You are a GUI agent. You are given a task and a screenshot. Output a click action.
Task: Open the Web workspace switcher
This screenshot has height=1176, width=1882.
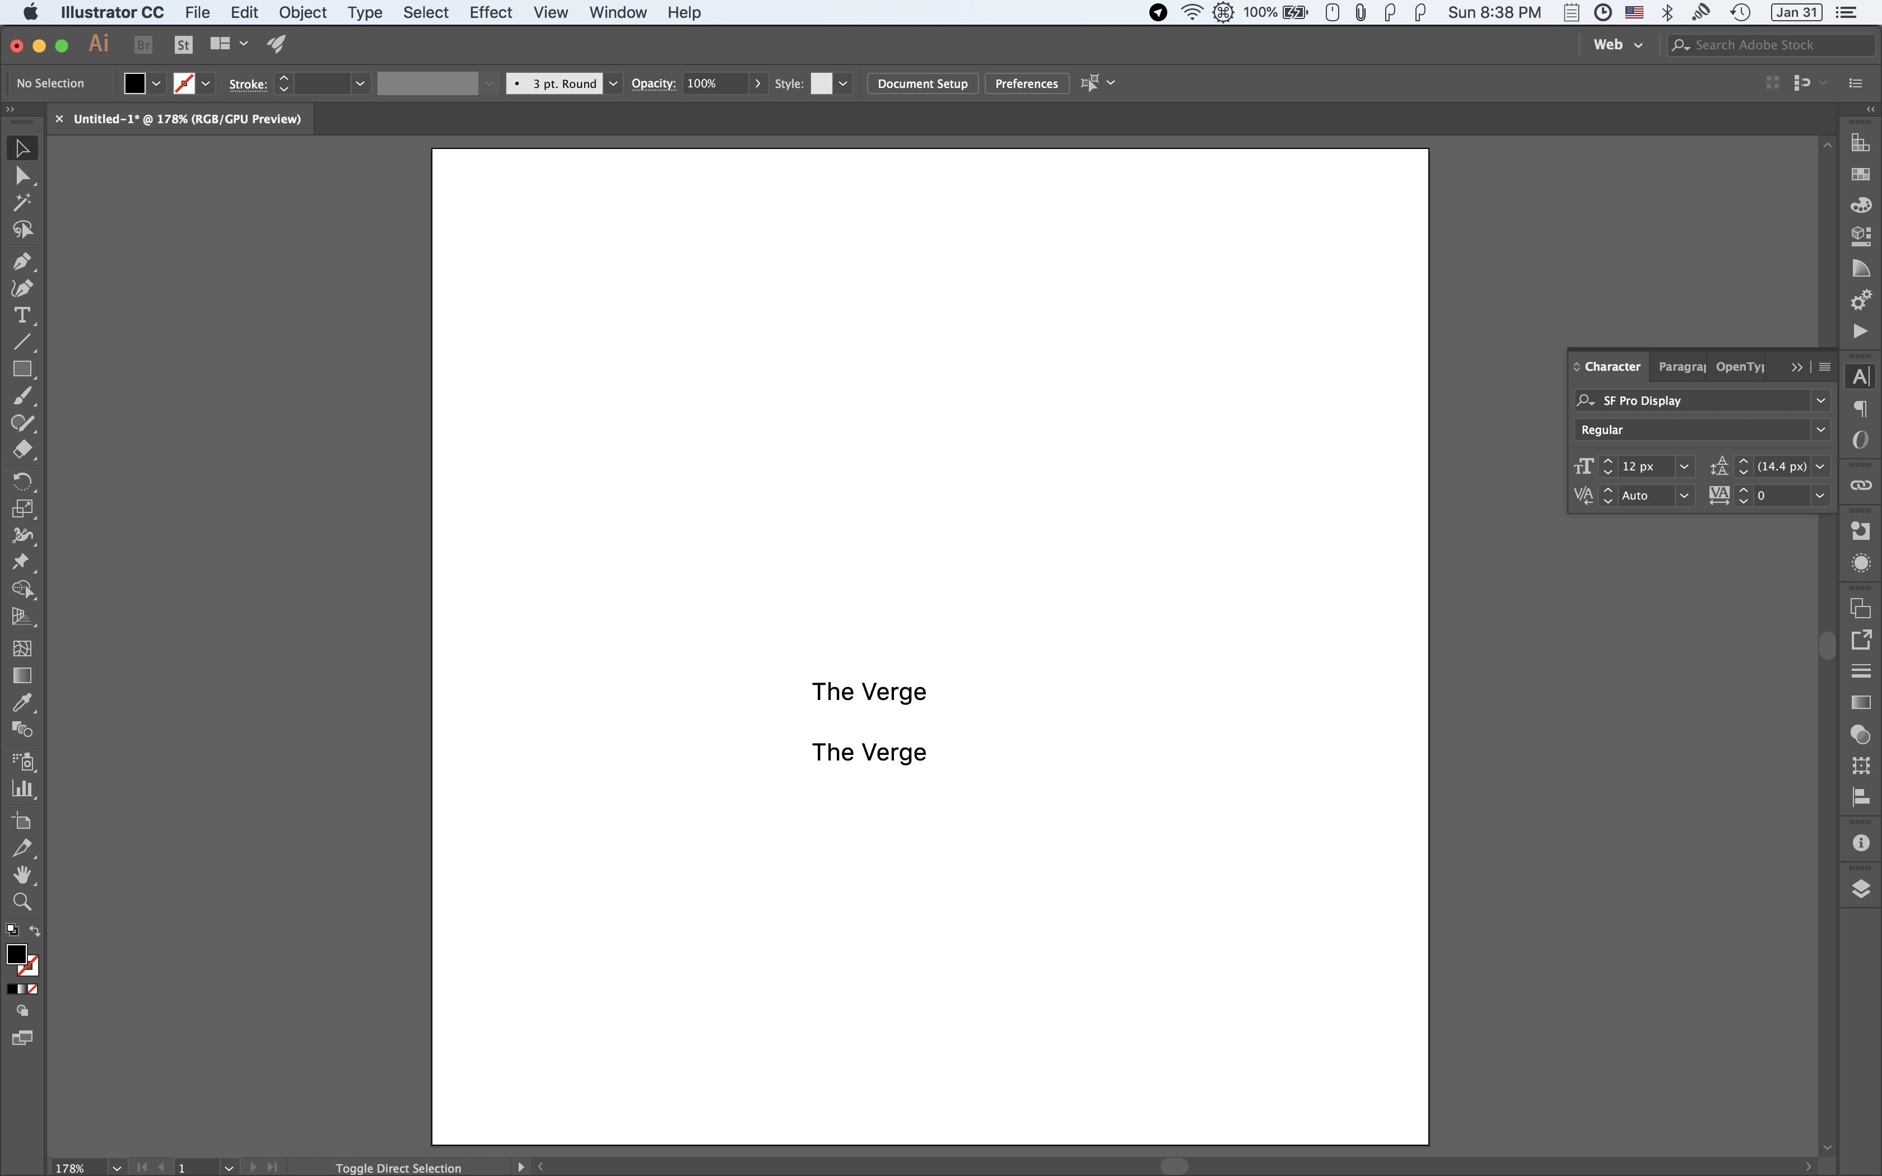(1618, 44)
